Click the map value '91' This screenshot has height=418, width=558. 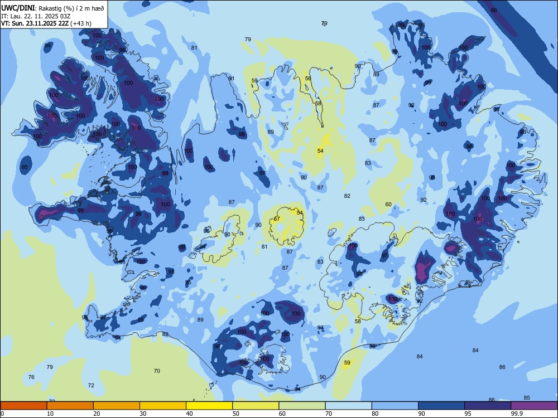232,79
